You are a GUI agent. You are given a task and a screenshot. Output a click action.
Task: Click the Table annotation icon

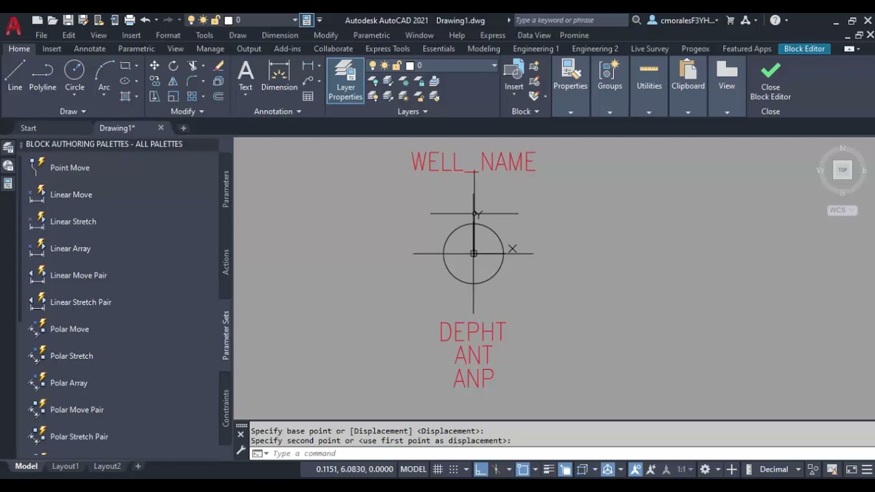pos(308,96)
